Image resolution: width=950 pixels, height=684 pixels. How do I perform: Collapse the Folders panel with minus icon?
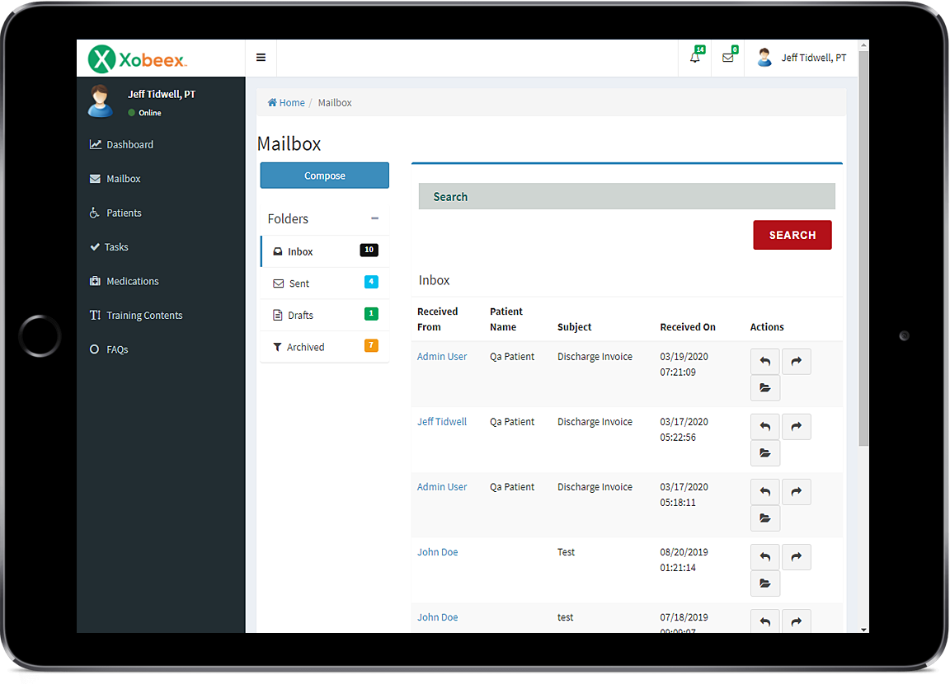point(374,218)
